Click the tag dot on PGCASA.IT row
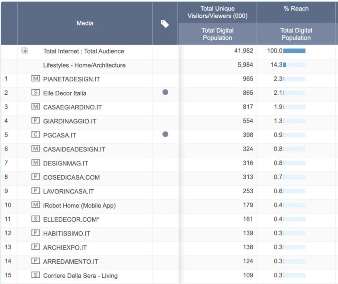Viewport: 338px width, 284px height. [x=166, y=134]
